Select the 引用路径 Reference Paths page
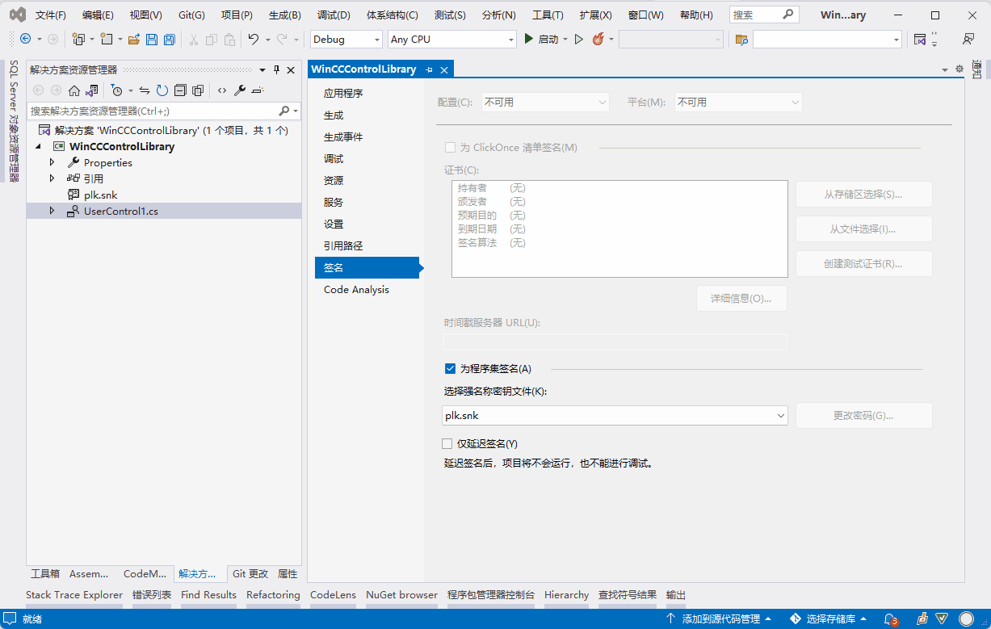The width and height of the screenshot is (991, 629). (368, 245)
